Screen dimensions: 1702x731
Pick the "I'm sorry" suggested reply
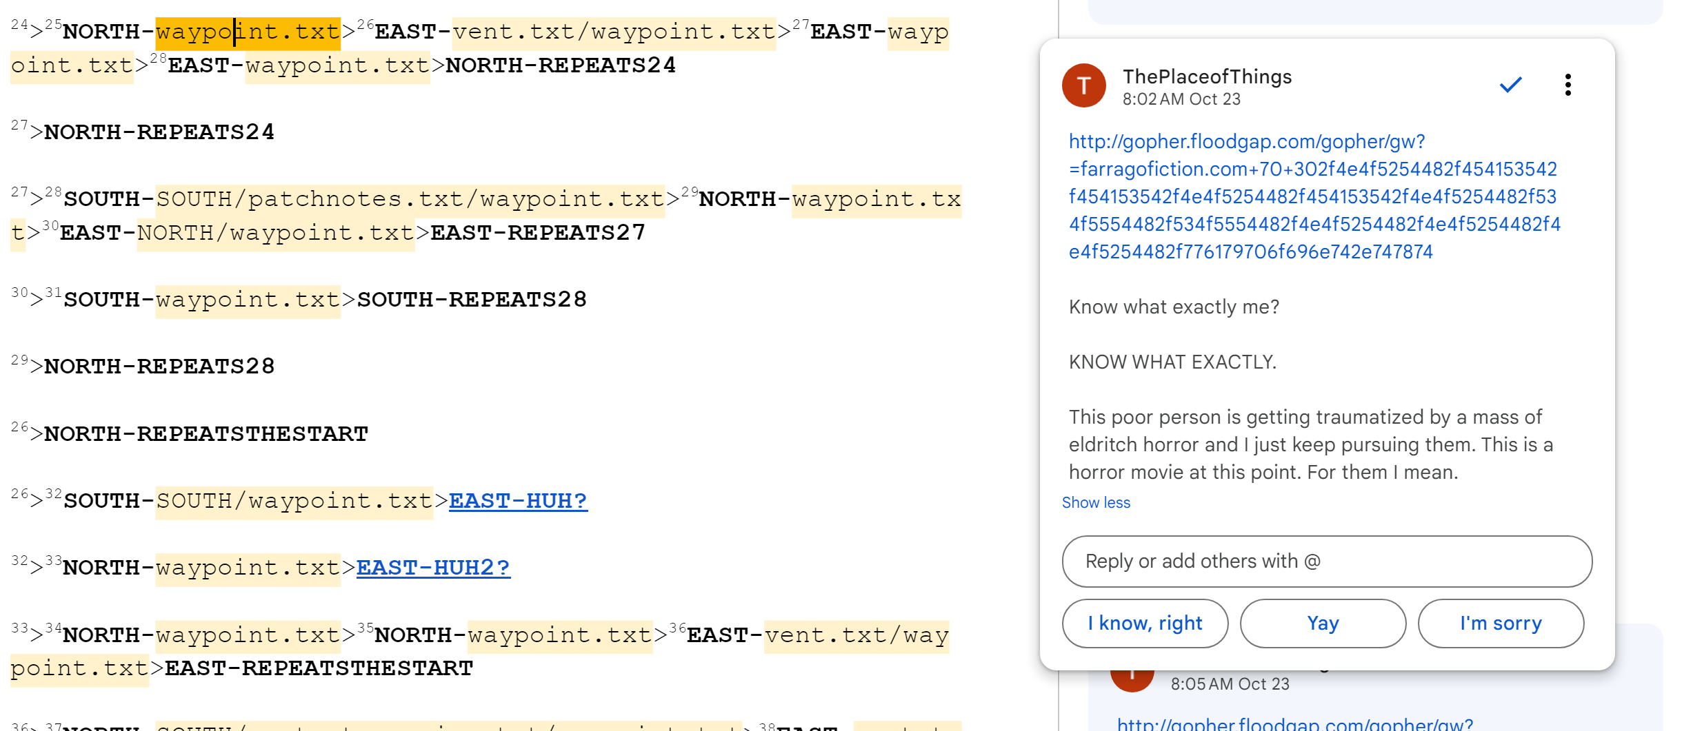(1500, 624)
